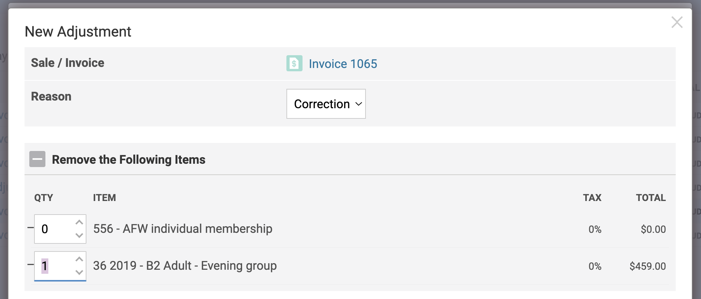Viewport: 701px width, 299px height.
Task: Click the TOTAL column header
Action: point(650,198)
